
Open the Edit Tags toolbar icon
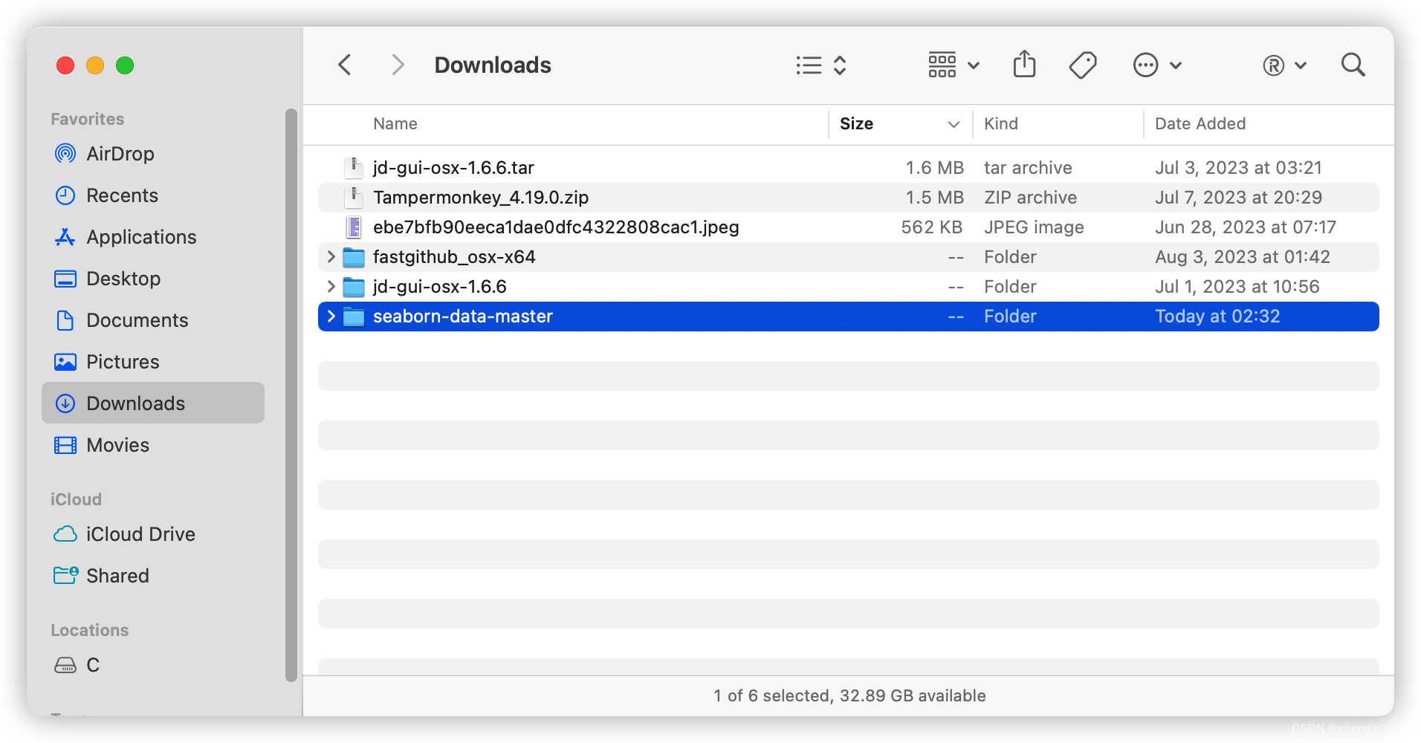(1082, 65)
